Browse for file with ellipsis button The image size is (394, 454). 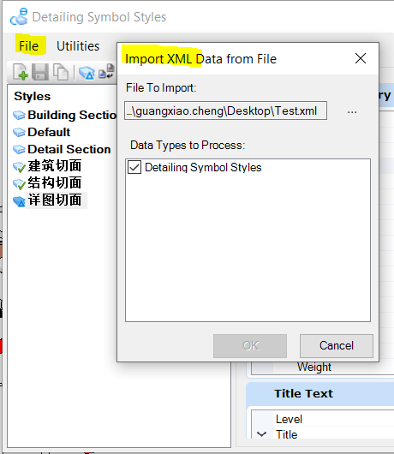tap(352, 111)
